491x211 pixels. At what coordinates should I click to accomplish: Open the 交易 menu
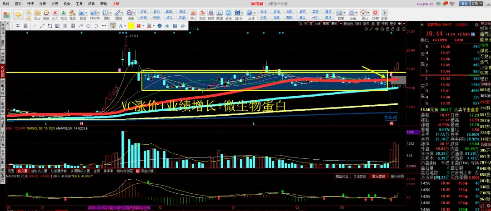click(x=55, y=4)
